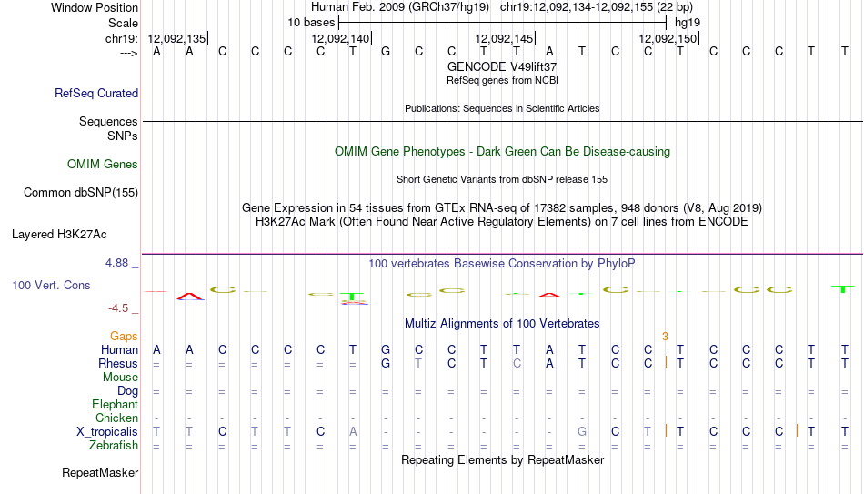Click Publications: Sequences in Scientific Articles title

(x=502, y=108)
